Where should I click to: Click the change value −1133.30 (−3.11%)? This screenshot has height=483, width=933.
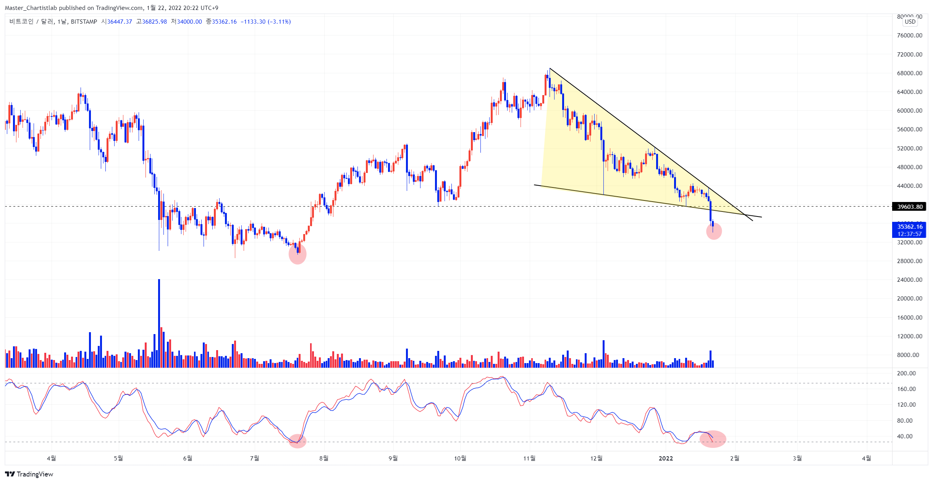point(265,22)
